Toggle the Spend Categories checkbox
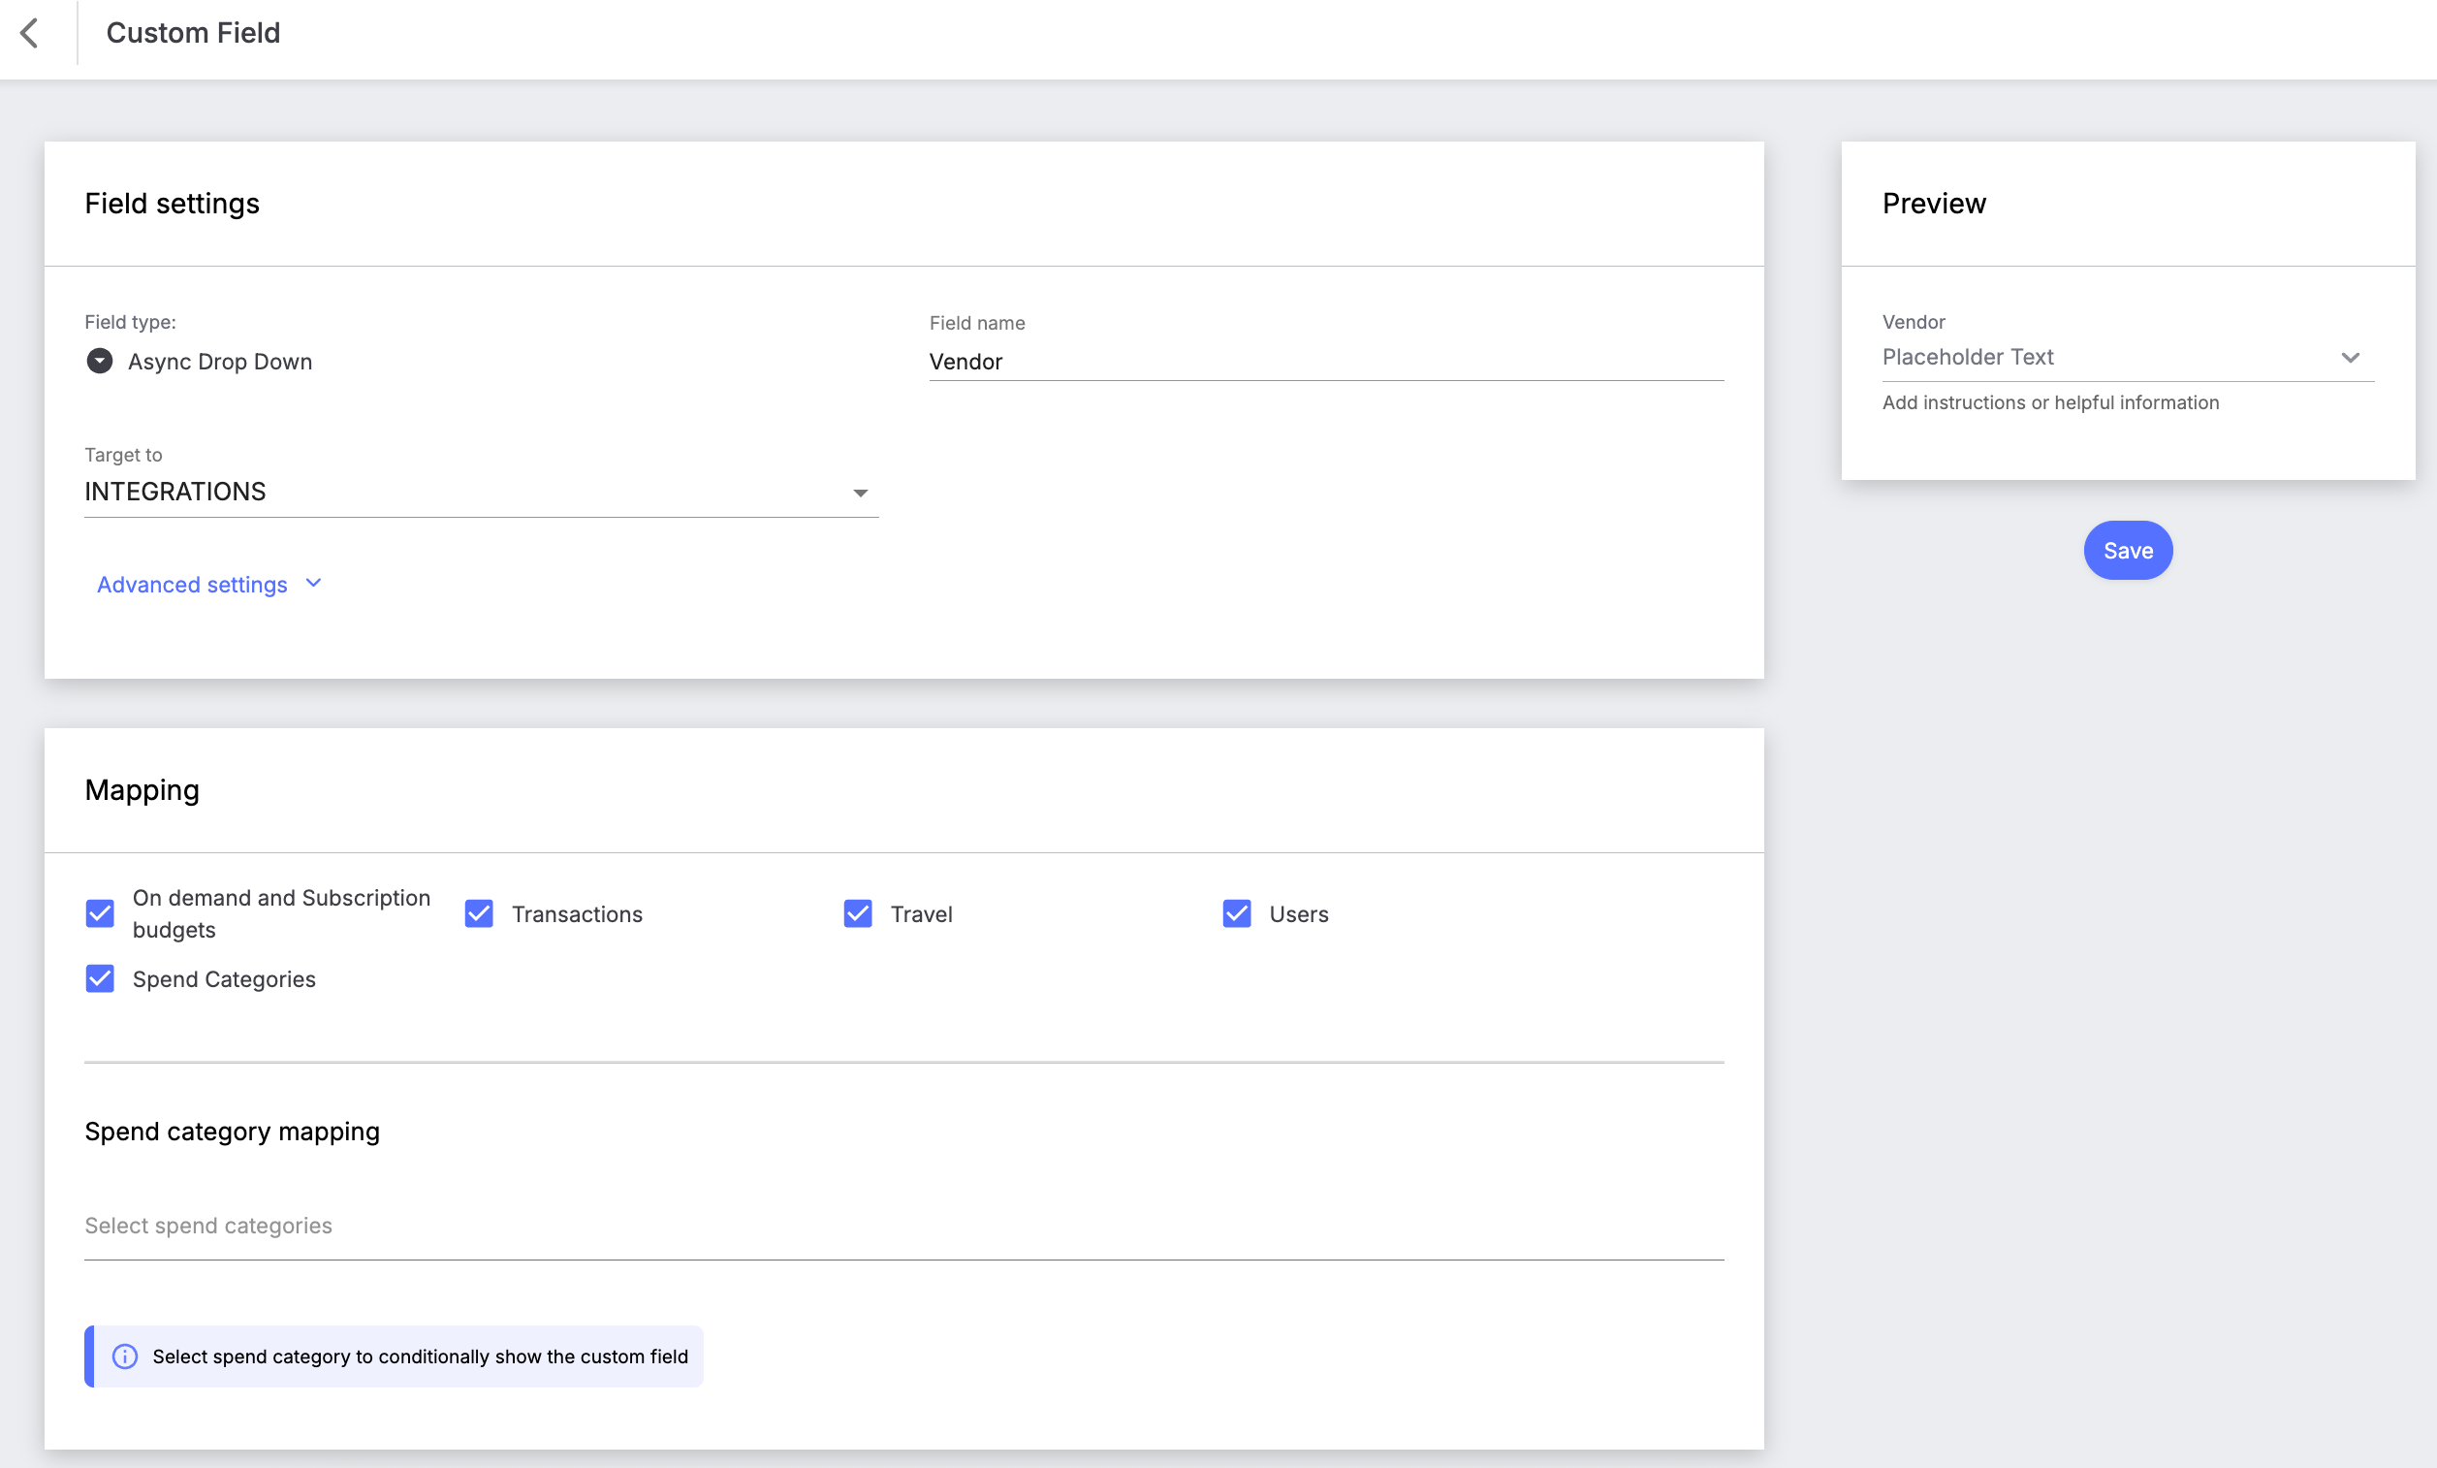 coord(100,979)
